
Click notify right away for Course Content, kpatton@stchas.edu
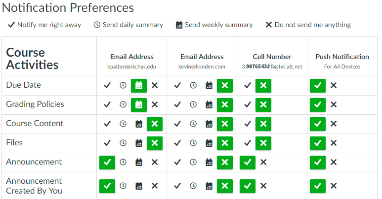pos(107,124)
